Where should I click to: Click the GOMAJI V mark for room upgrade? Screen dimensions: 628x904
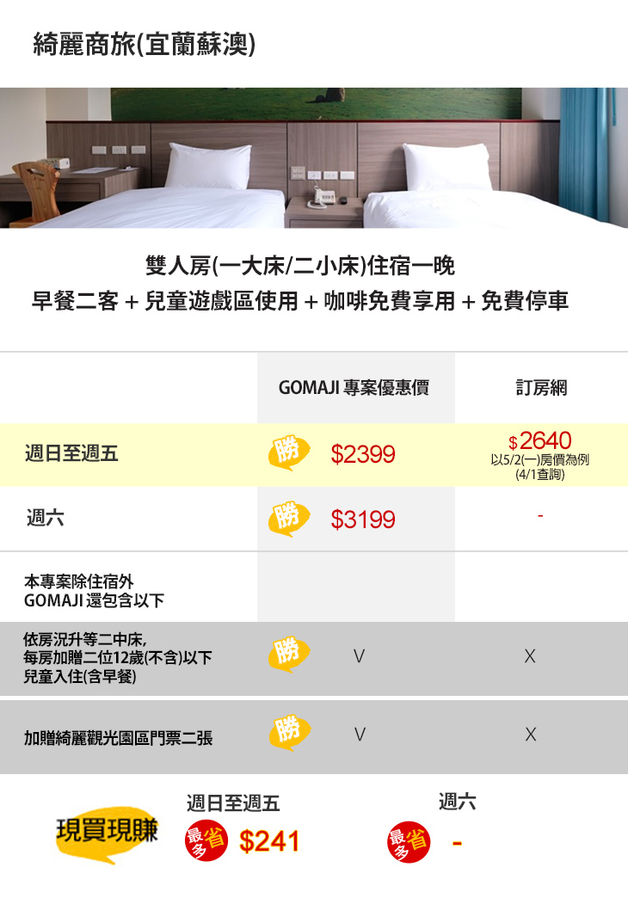pyautogui.click(x=359, y=656)
